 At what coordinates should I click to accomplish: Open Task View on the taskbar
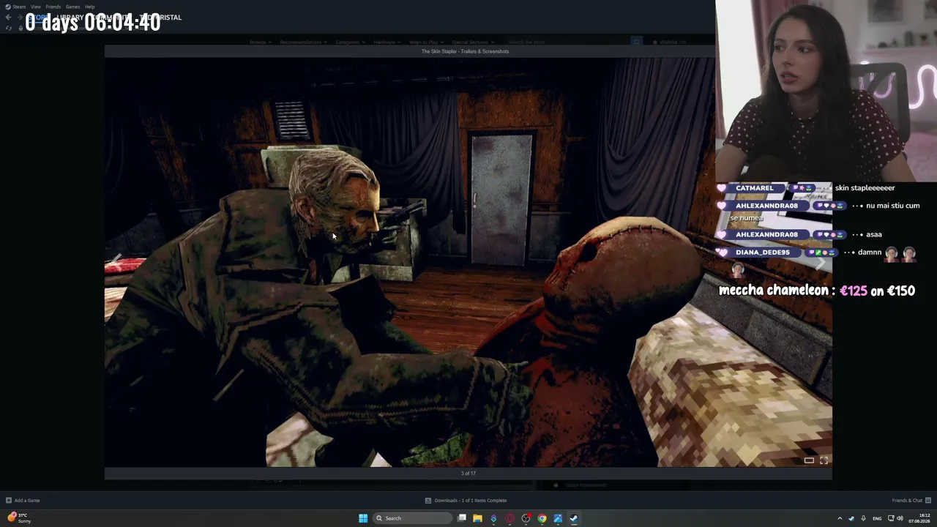462,518
